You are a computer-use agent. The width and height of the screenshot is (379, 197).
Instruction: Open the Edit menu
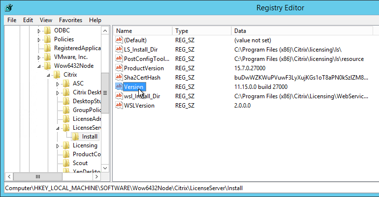[x=28, y=20]
